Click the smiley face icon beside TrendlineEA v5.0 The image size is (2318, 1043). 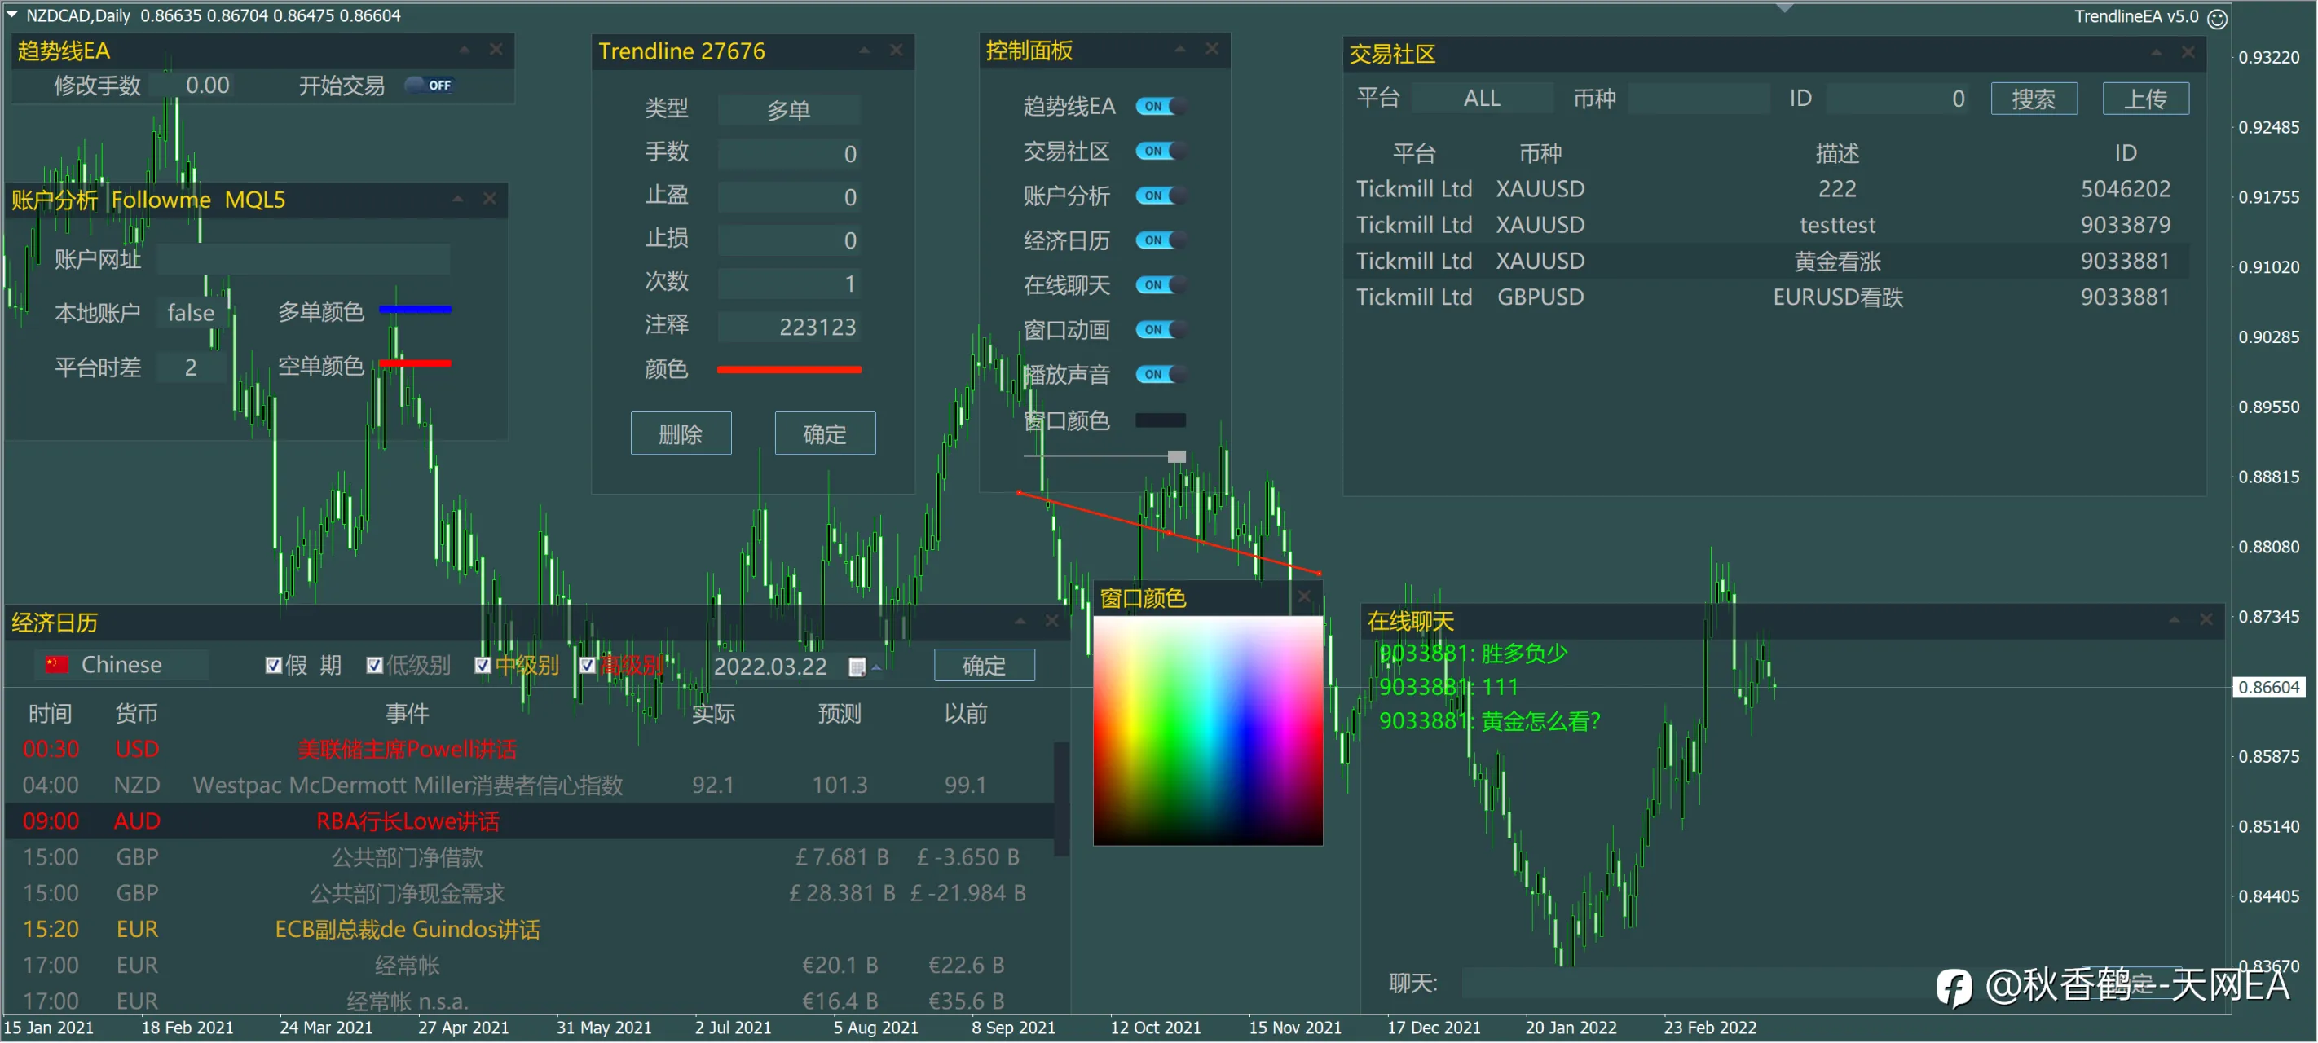tap(2217, 18)
